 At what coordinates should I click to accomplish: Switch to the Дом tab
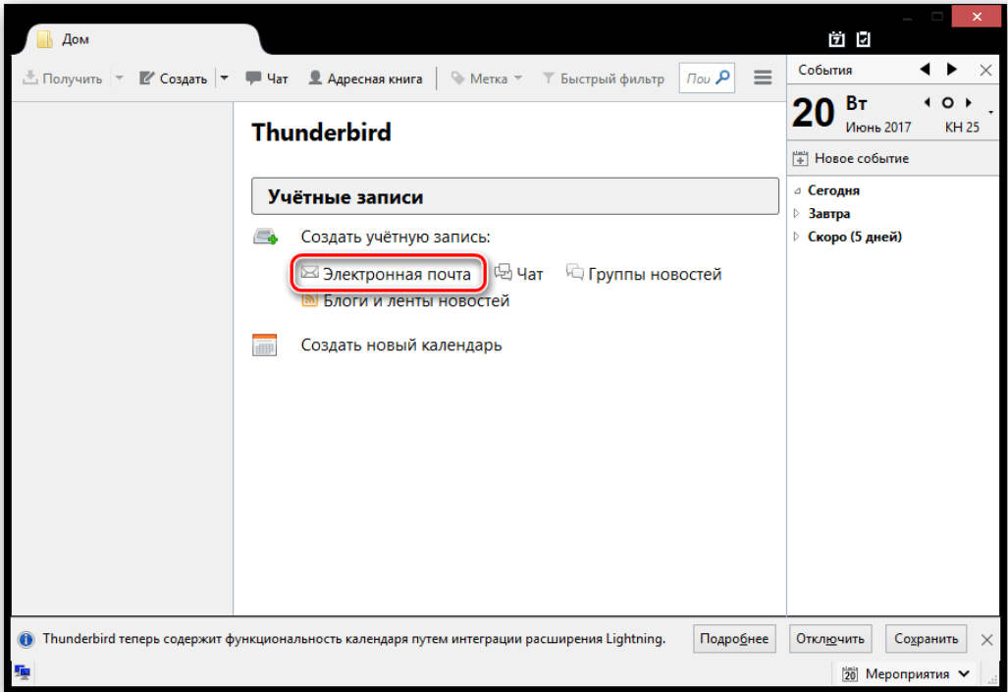click(77, 39)
